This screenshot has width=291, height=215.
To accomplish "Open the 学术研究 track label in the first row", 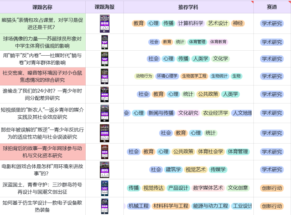I will 272,23.
